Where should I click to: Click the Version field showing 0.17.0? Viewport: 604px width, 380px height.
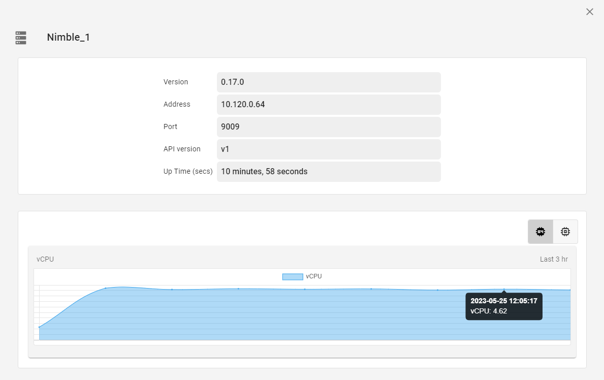click(x=329, y=82)
